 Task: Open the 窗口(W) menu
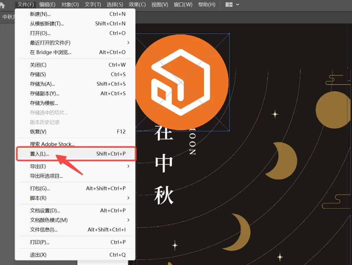(183, 5)
